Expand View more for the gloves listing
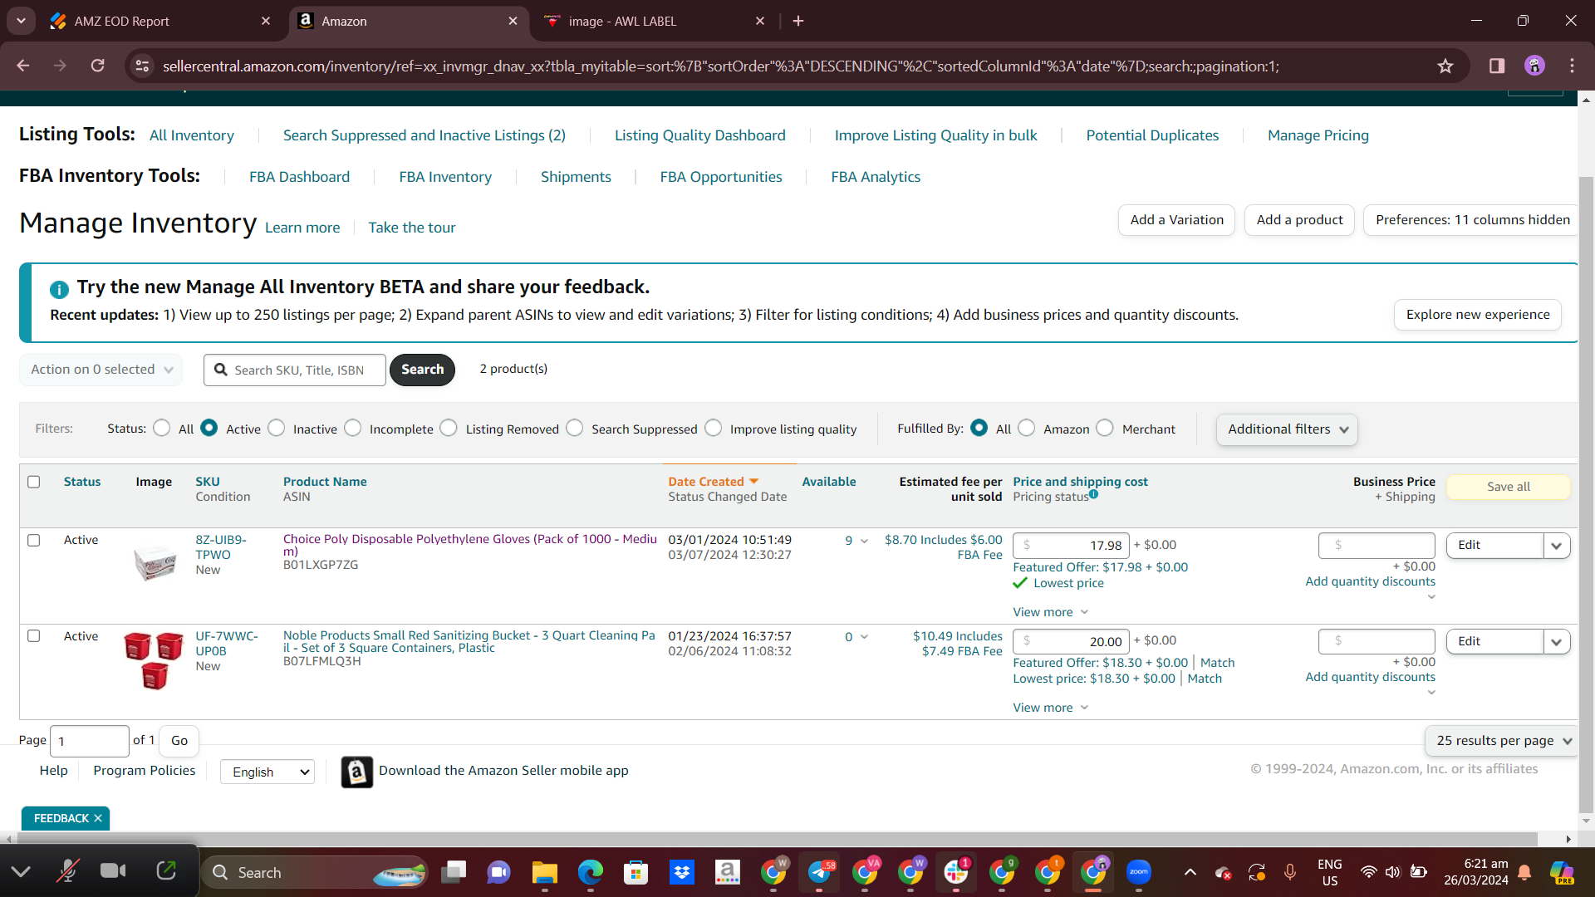 [1050, 612]
